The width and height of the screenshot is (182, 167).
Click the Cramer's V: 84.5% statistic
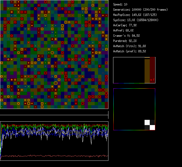tap(126, 36)
